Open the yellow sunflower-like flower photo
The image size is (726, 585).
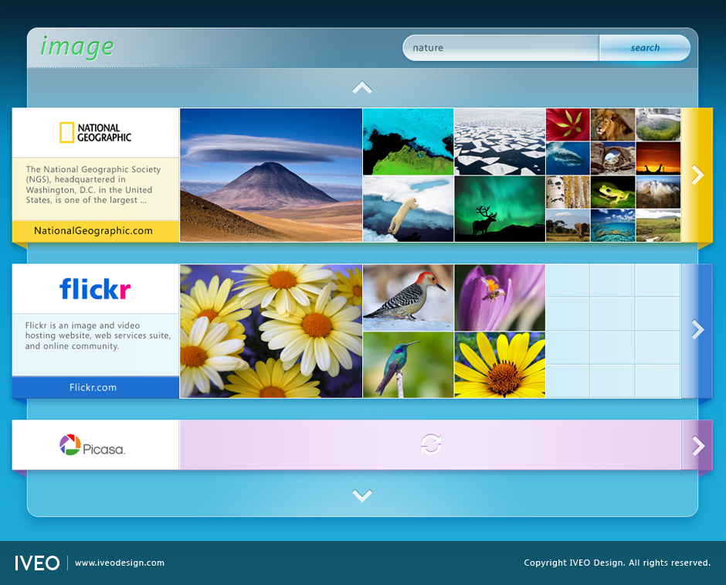pos(500,365)
